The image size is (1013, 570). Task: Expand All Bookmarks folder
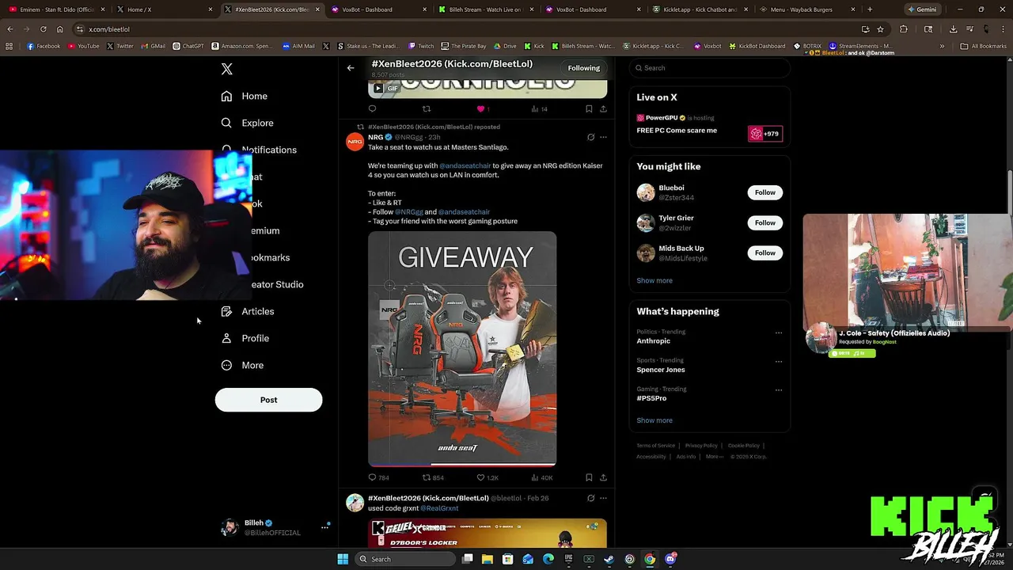pos(983,46)
